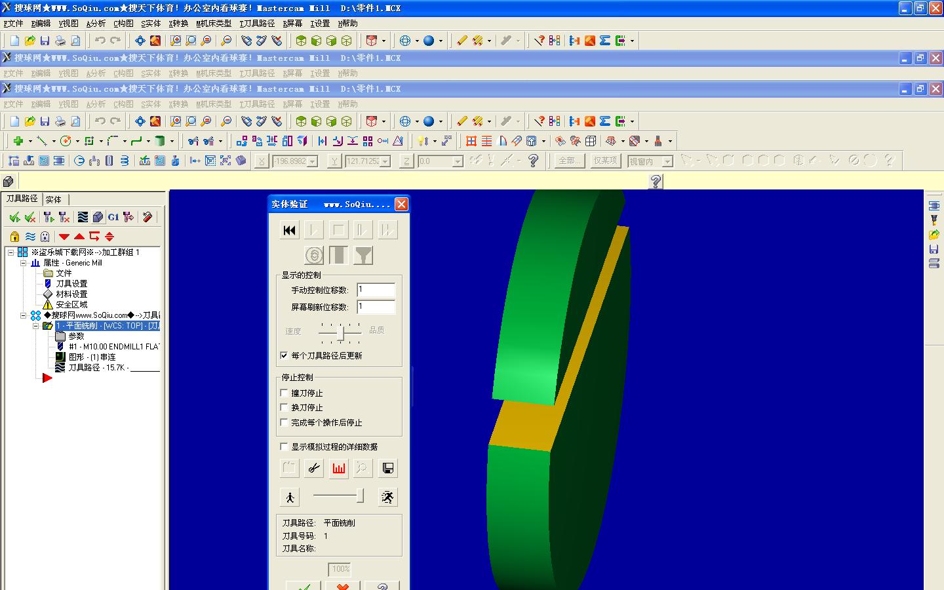Click running figure fast speed icon

tap(388, 497)
